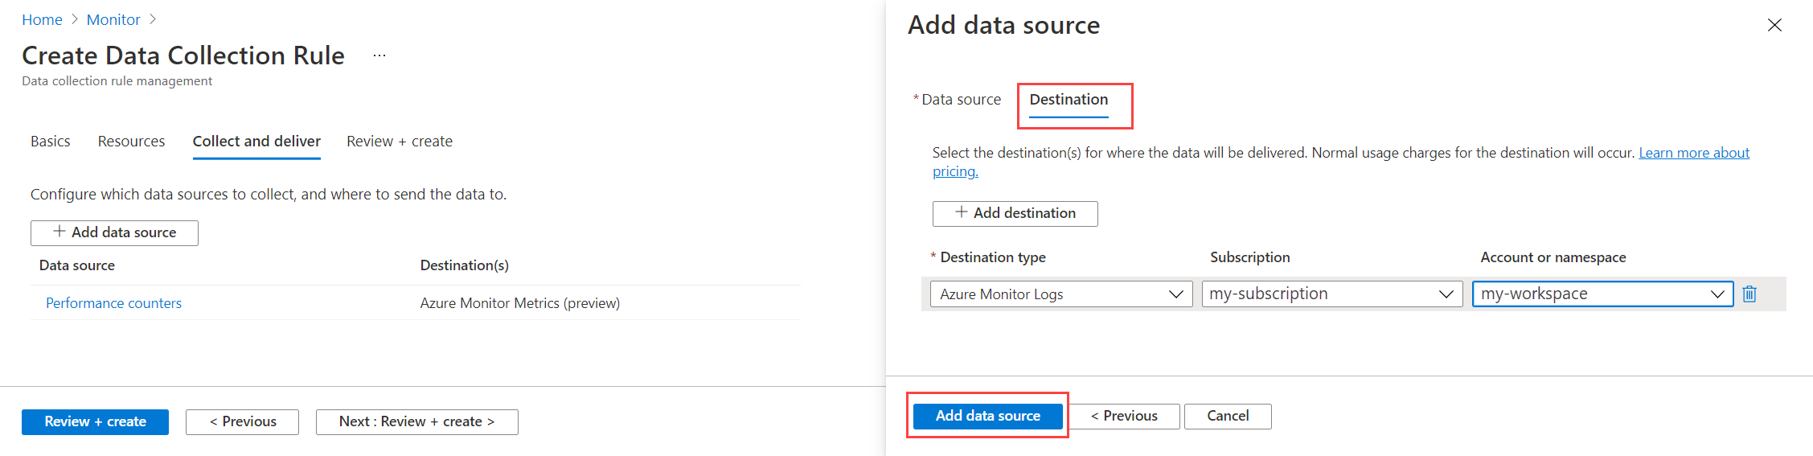The image size is (1813, 456).
Task: Switch to the Data source tab
Action: (x=961, y=100)
